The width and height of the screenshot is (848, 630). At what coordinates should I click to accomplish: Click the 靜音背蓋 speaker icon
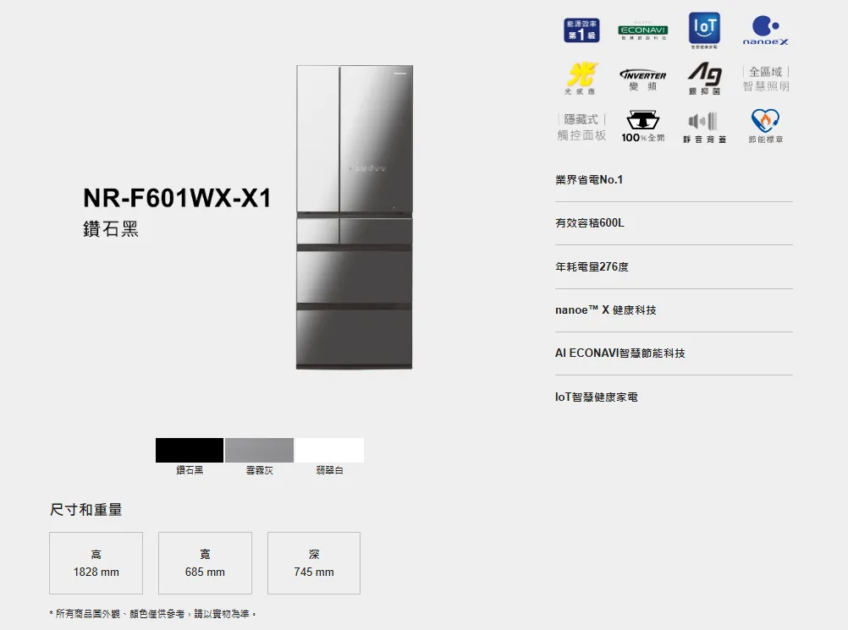(x=704, y=127)
